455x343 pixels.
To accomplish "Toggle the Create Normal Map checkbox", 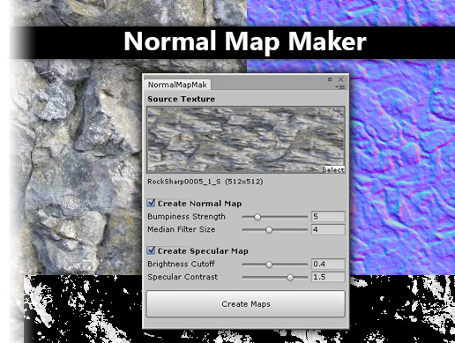I will (151, 203).
